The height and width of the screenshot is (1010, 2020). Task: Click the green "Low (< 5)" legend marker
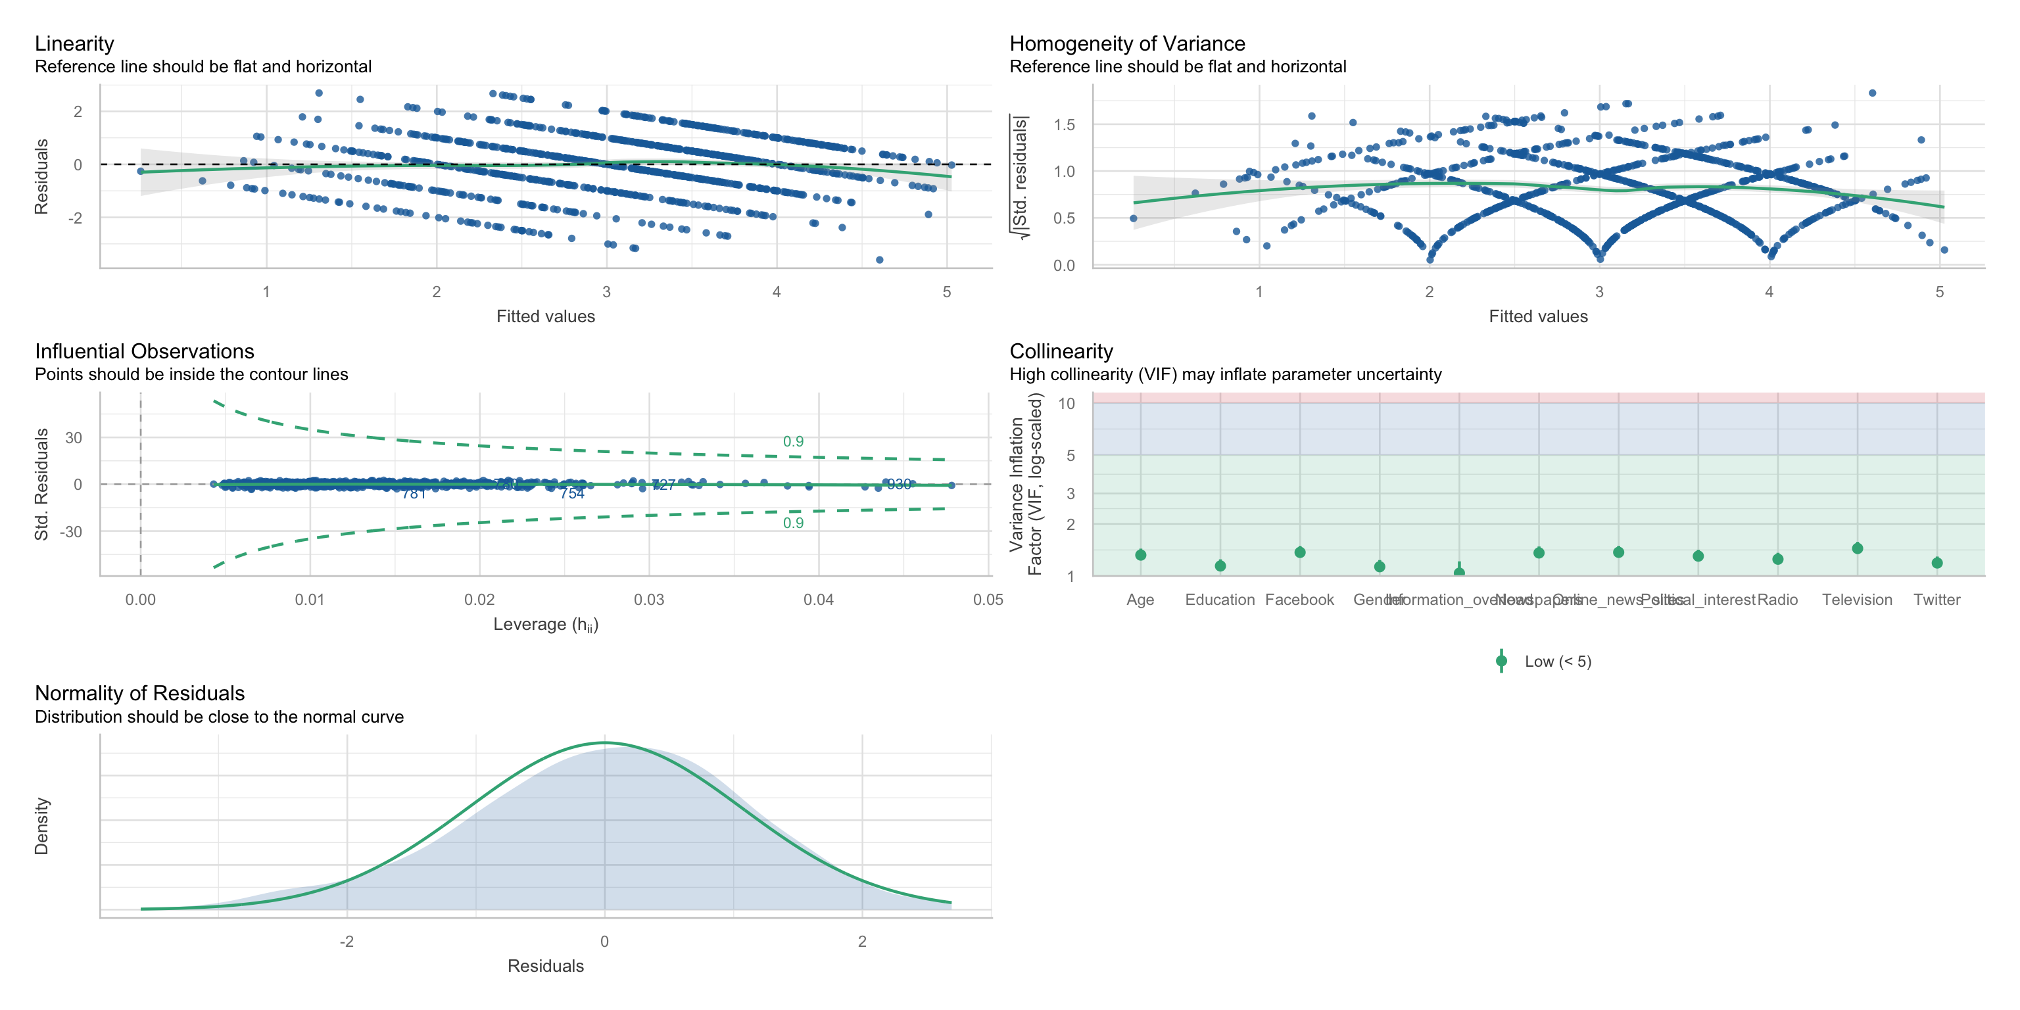(x=1501, y=661)
